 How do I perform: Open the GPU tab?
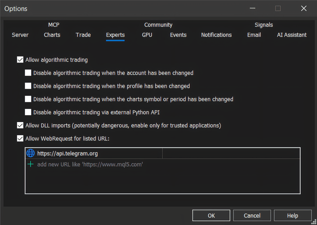coord(147,35)
